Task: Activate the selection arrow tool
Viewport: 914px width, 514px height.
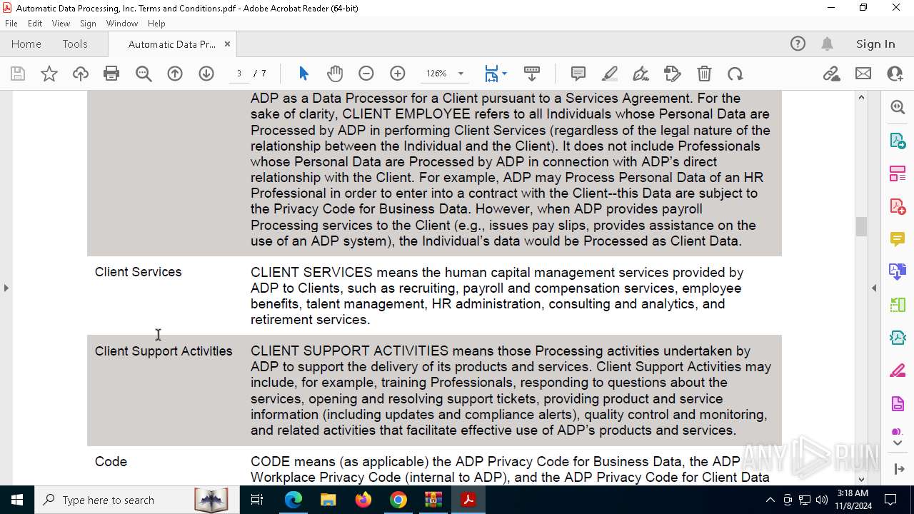Action: [x=303, y=74]
